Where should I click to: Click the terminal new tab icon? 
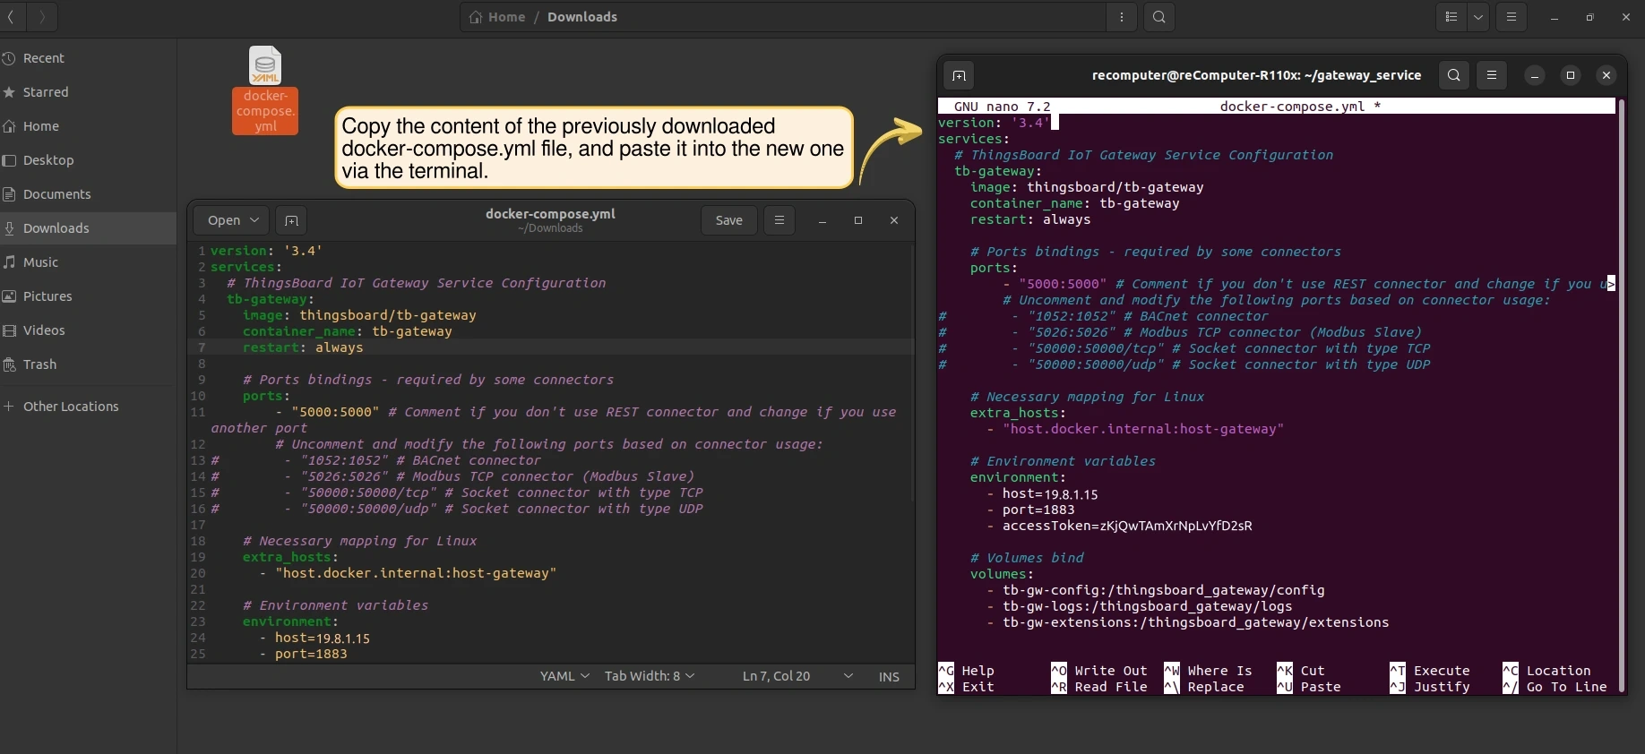click(959, 76)
